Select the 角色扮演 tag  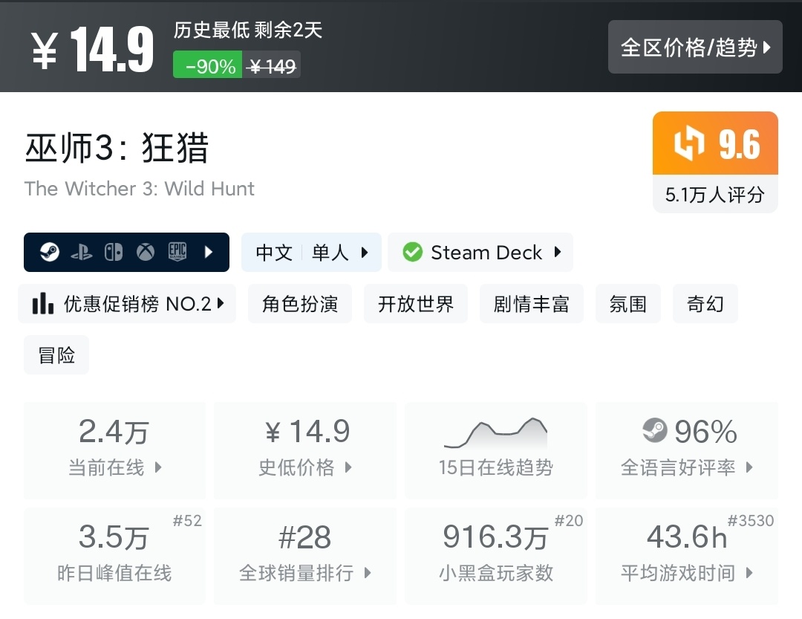click(300, 304)
